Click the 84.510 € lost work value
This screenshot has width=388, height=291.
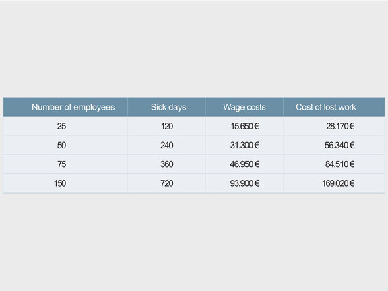[x=340, y=164]
